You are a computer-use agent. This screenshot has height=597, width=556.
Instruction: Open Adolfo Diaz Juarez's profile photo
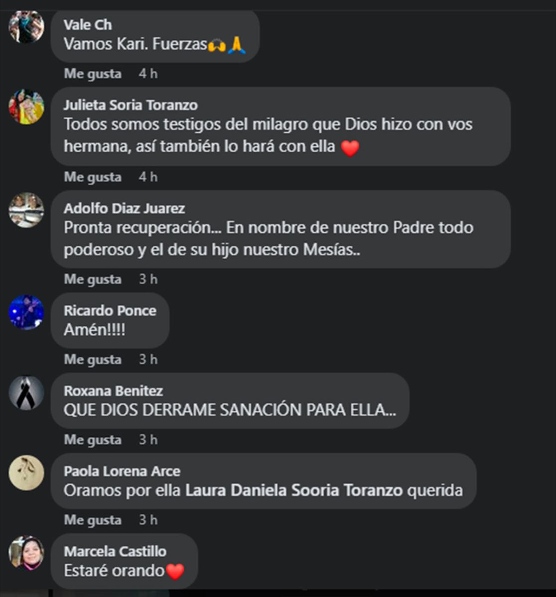click(x=26, y=210)
